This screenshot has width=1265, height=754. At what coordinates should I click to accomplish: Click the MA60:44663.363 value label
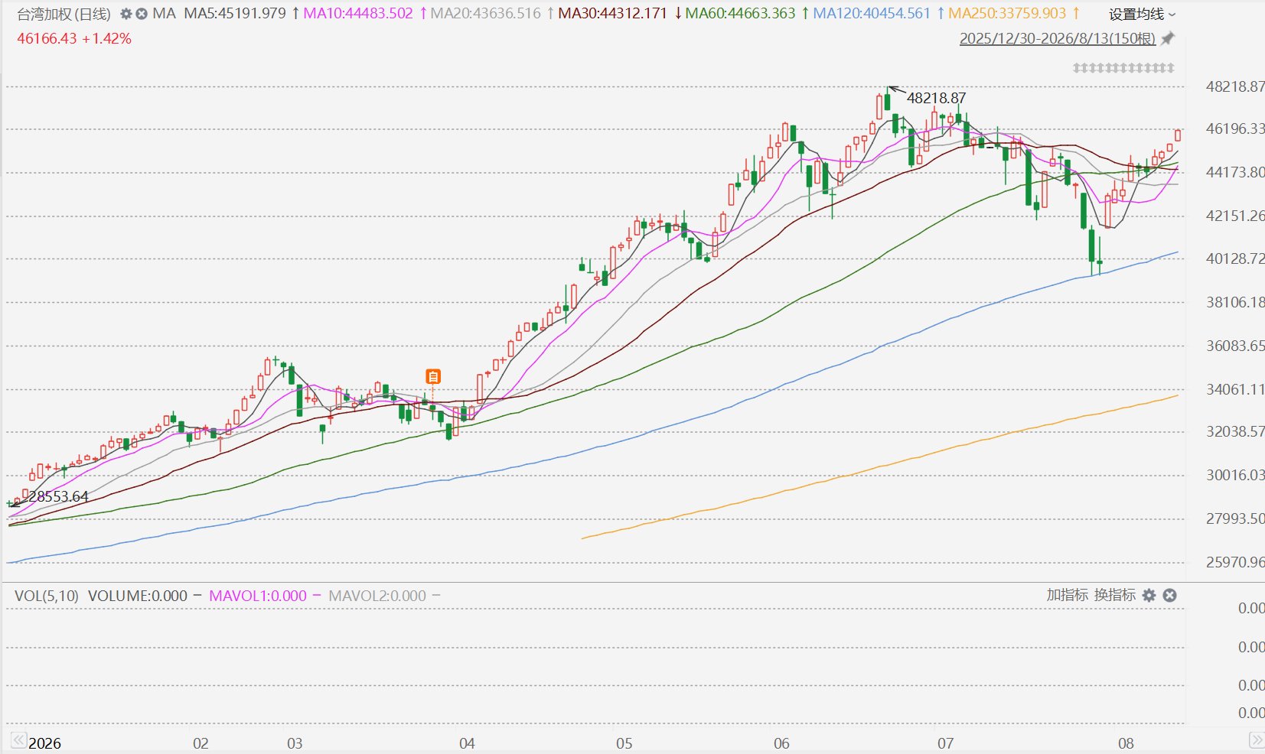pyautogui.click(x=740, y=14)
